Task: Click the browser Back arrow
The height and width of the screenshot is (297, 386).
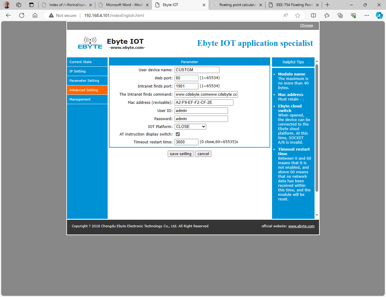Action: click(x=8, y=15)
